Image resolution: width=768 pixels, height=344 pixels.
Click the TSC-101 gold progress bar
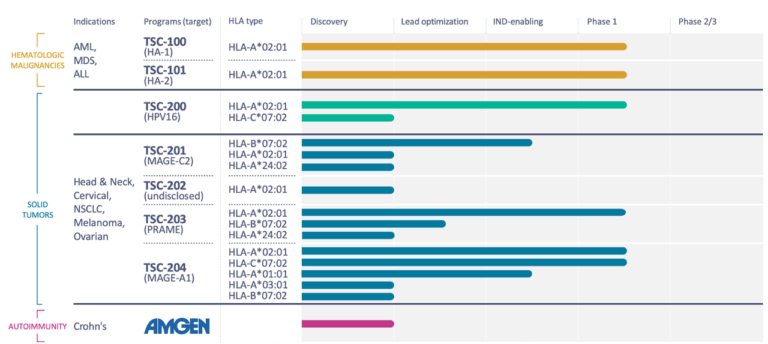tap(464, 74)
